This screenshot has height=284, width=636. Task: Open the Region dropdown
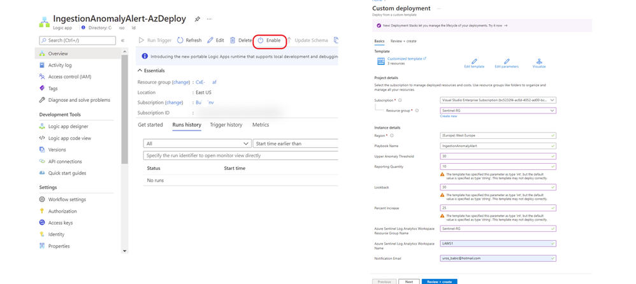point(498,136)
